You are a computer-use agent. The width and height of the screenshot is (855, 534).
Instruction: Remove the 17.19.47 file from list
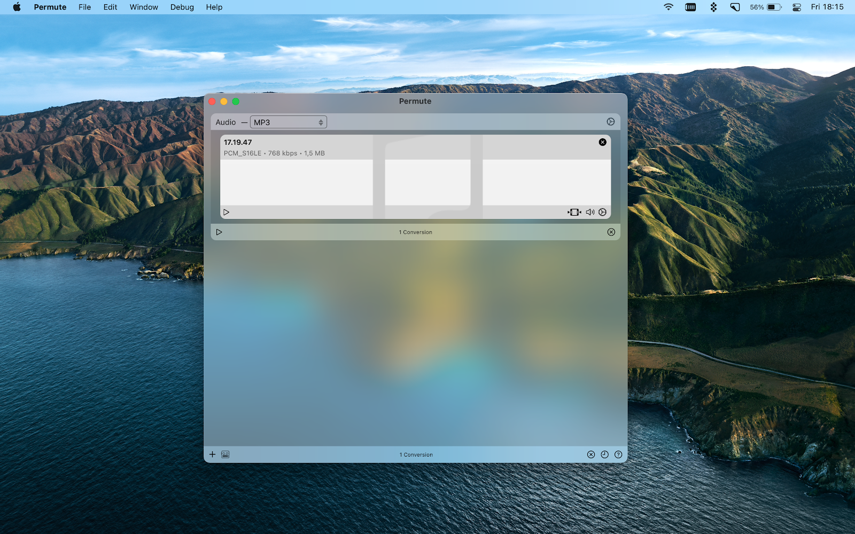[603, 142]
